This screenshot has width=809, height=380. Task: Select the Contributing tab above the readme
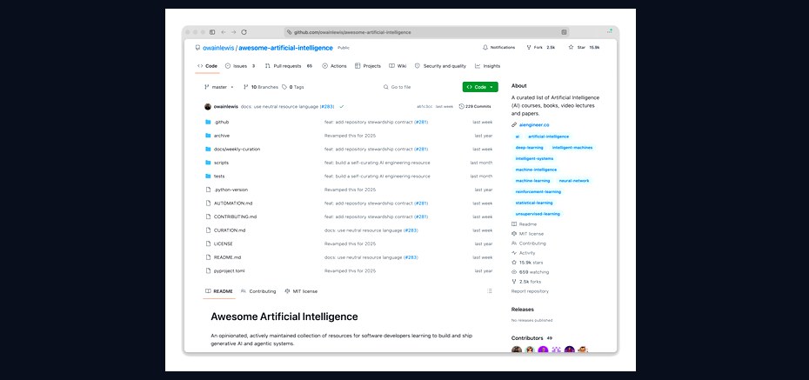coord(258,291)
